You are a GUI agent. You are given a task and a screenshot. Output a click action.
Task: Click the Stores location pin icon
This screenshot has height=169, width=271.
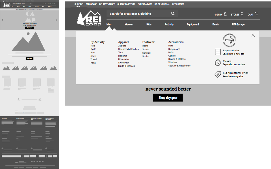[242, 14]
